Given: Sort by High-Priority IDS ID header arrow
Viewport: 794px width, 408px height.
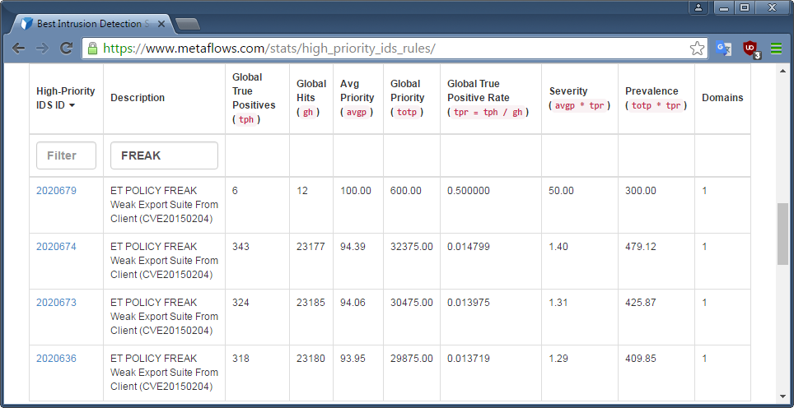Looking at the screenshot, I should [x=72, y=105].
